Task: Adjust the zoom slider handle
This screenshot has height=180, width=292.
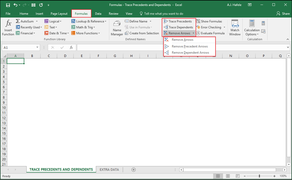Action: coord(259,176)
